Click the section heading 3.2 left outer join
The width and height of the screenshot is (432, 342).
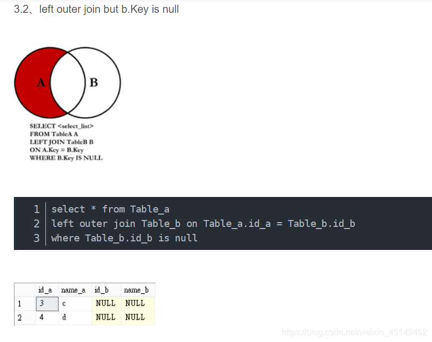pos(96,9)
